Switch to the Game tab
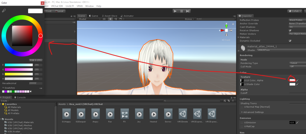This screenshot has height=134, width=306. click(x=94, y=16)
